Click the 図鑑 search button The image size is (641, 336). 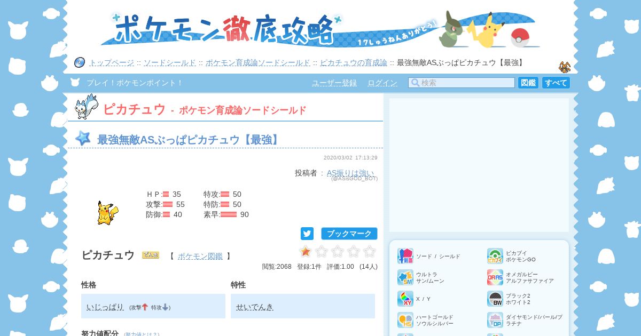click(x=528, y=83)
